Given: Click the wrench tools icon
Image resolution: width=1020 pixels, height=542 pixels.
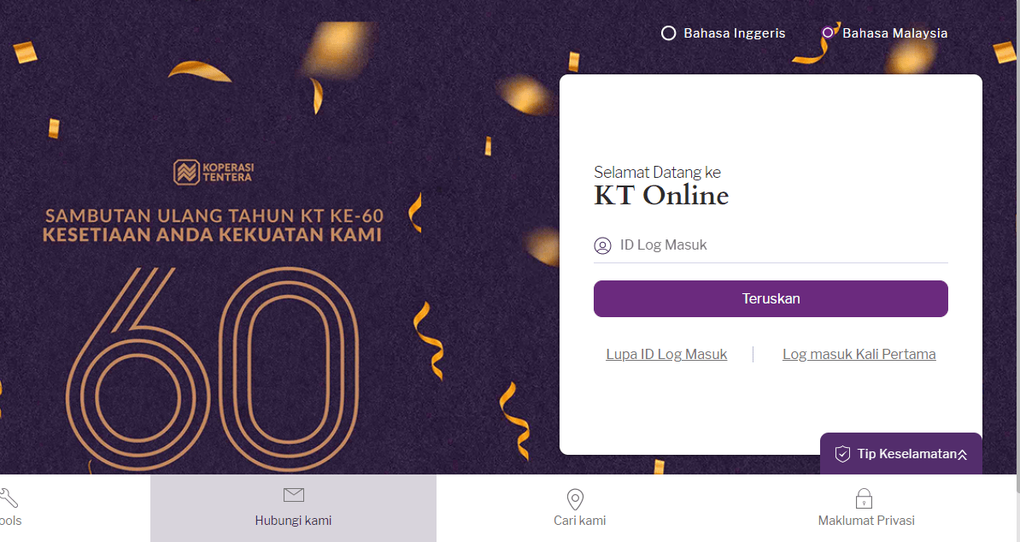Looking at the screenshot, I should point(9,497).
